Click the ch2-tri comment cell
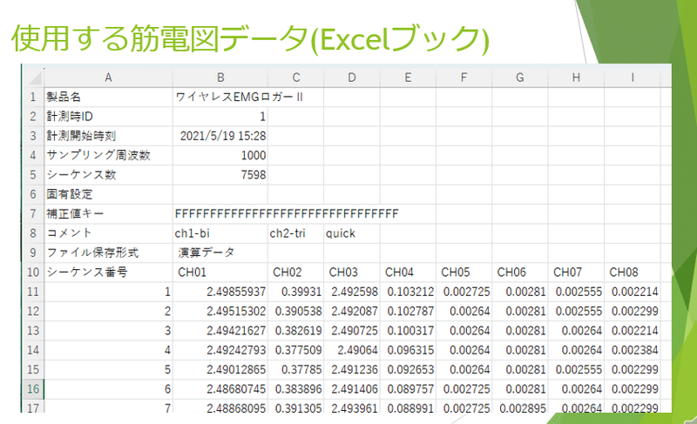The height and width of the screenshot is (424, 697). (x=296, y=233)
